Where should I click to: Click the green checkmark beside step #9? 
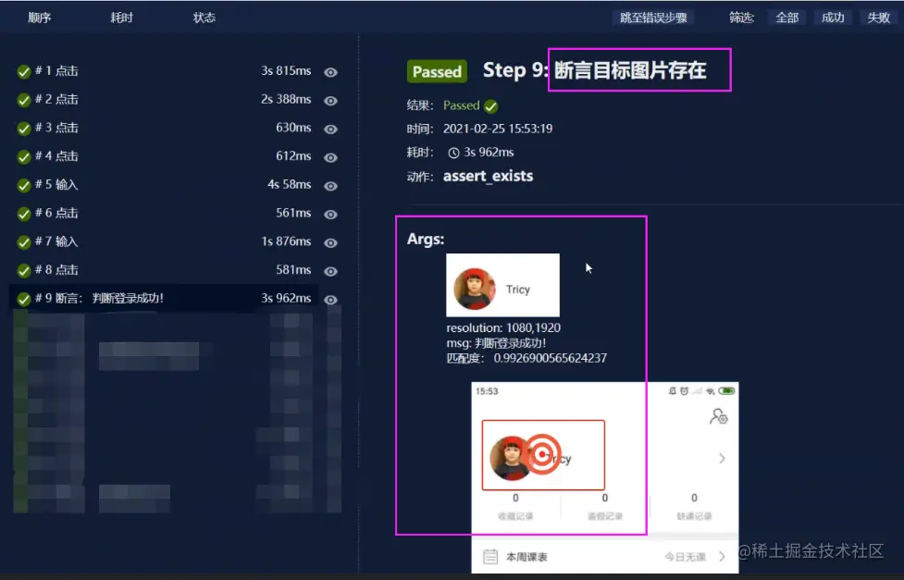[x=23, y=298]
